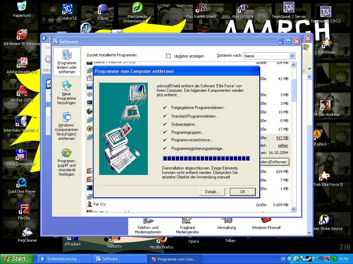The width and height of the screenshot is (353, 264).
Task: Open InterVideo WinDVD 4 desktop icon
Action: [21, 124]
